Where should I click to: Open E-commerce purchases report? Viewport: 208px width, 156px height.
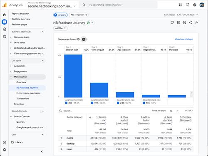tap(28, 93)
